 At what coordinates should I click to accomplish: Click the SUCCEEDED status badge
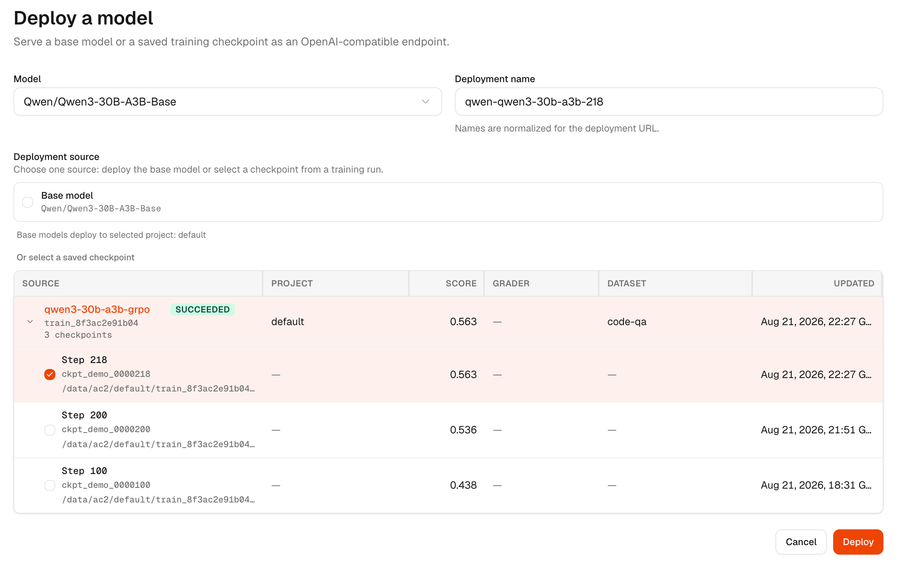pos(202,309)
